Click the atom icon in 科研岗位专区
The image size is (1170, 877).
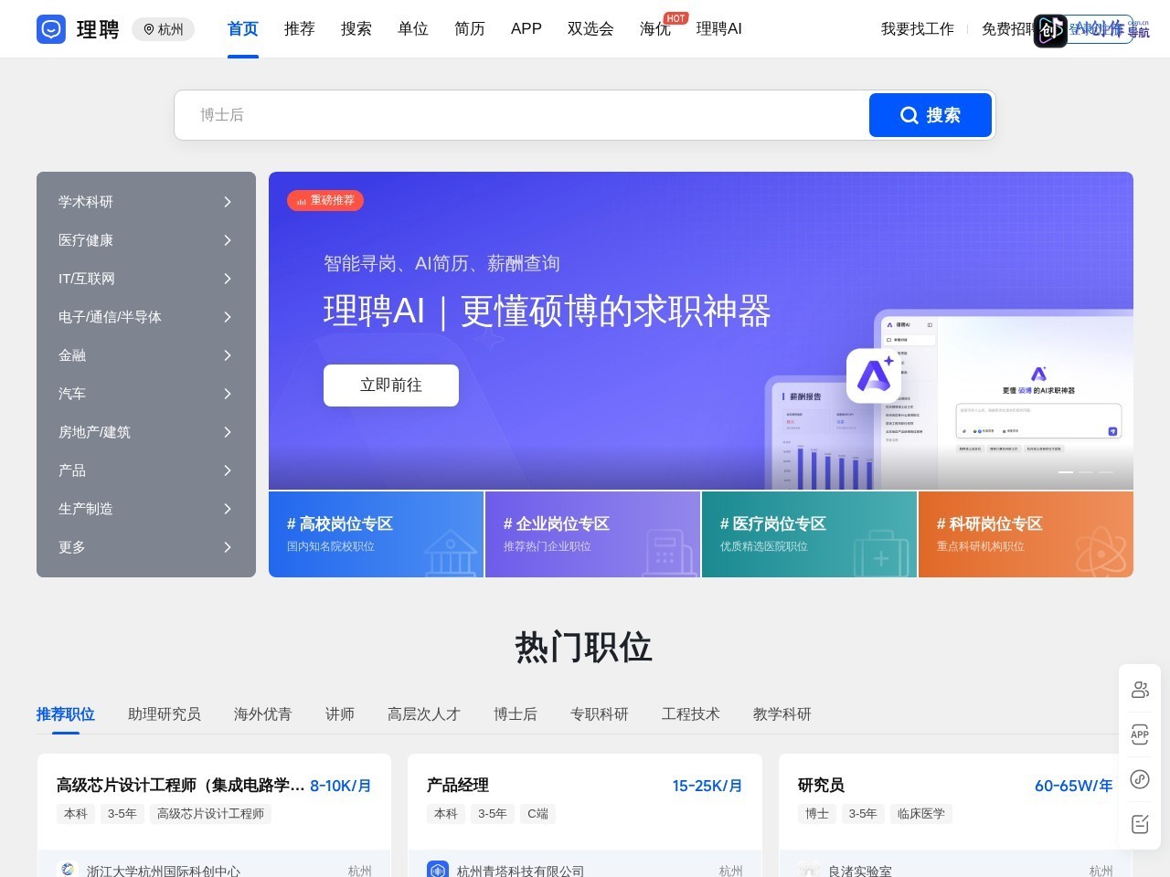(x=1101, y=553)
